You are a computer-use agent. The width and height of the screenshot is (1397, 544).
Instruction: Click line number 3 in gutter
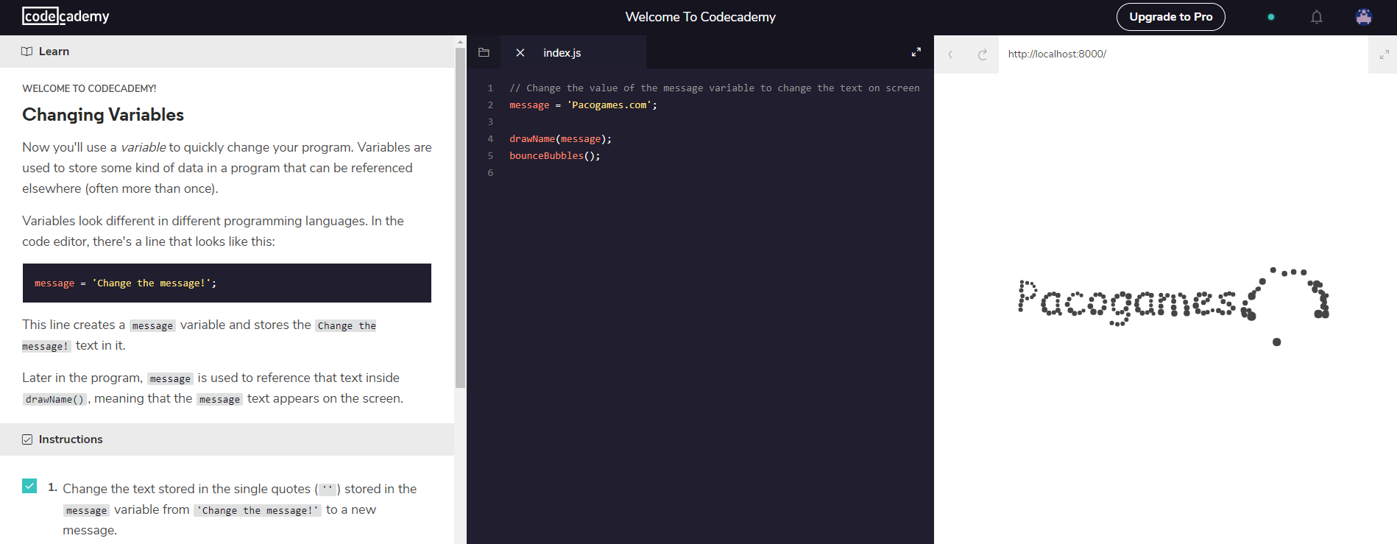(490, 122)
